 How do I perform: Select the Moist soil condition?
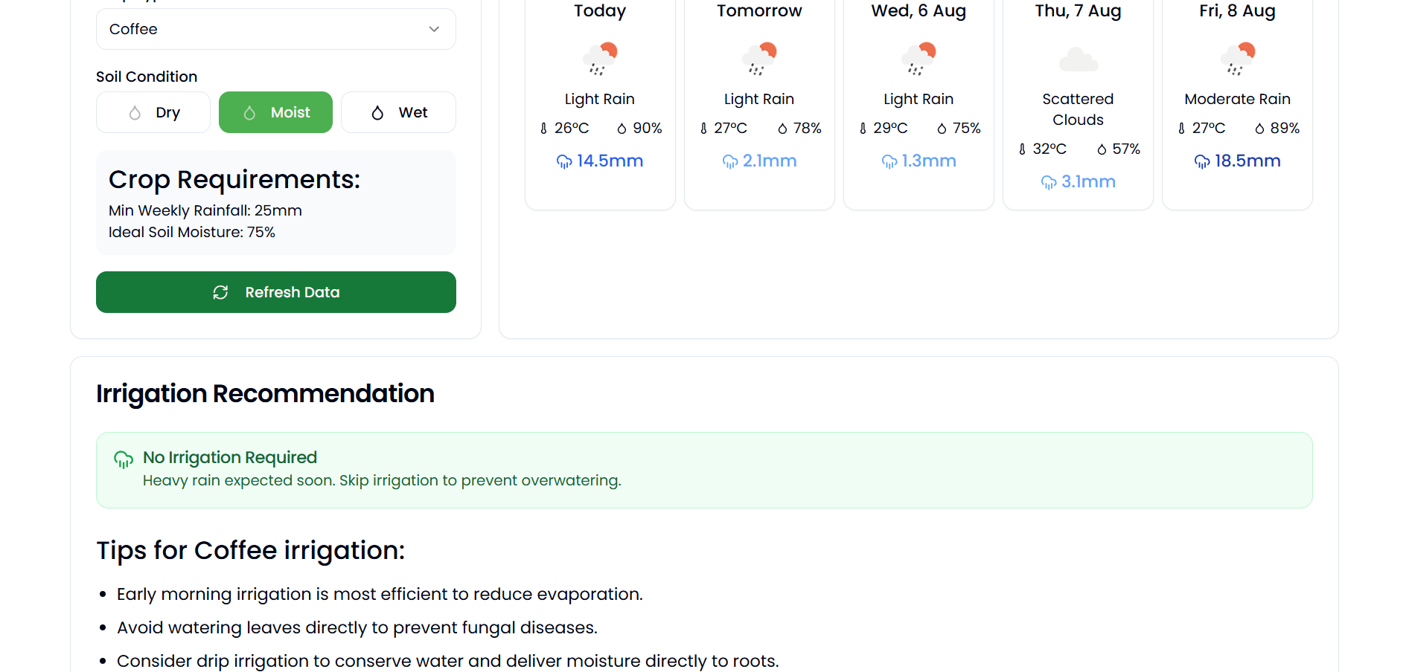275,112
